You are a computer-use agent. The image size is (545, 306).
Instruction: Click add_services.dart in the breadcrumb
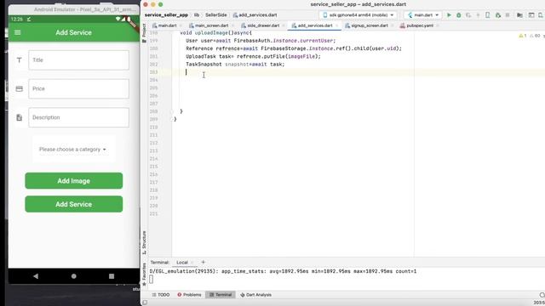pos(255,15)
